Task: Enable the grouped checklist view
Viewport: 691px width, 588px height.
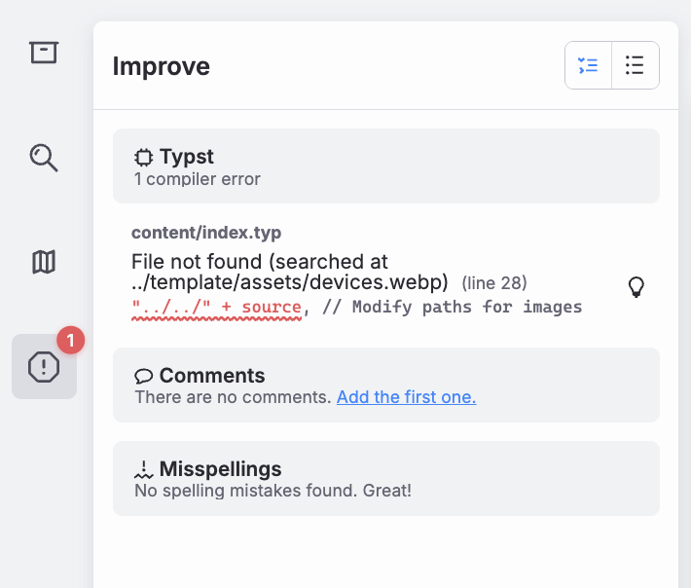Action: (x=588, y=65)
